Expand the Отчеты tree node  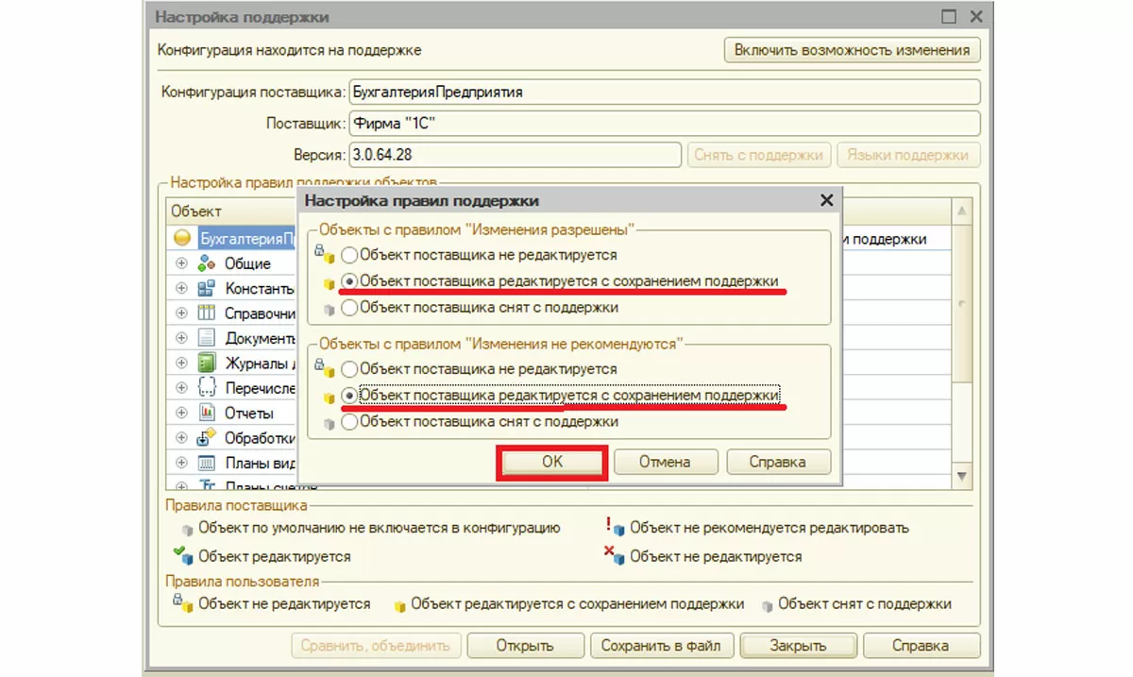coord(182,413)
